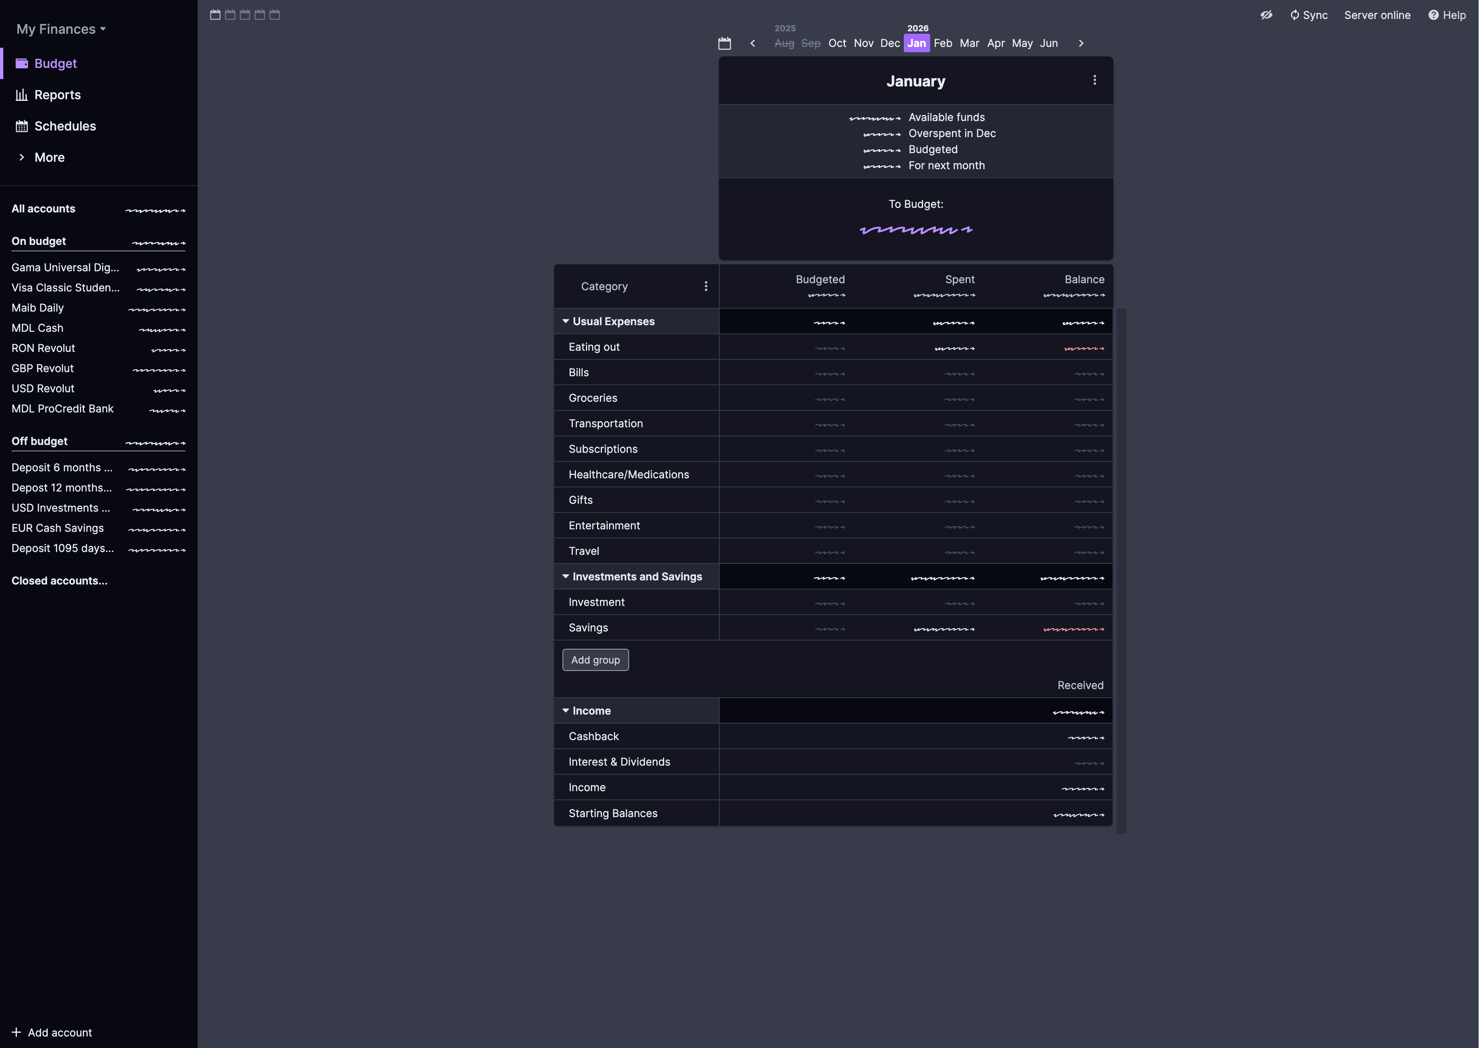The image size is (1479, 1048).
Task: Click the Reports bar chart icon
Action: 22,95
